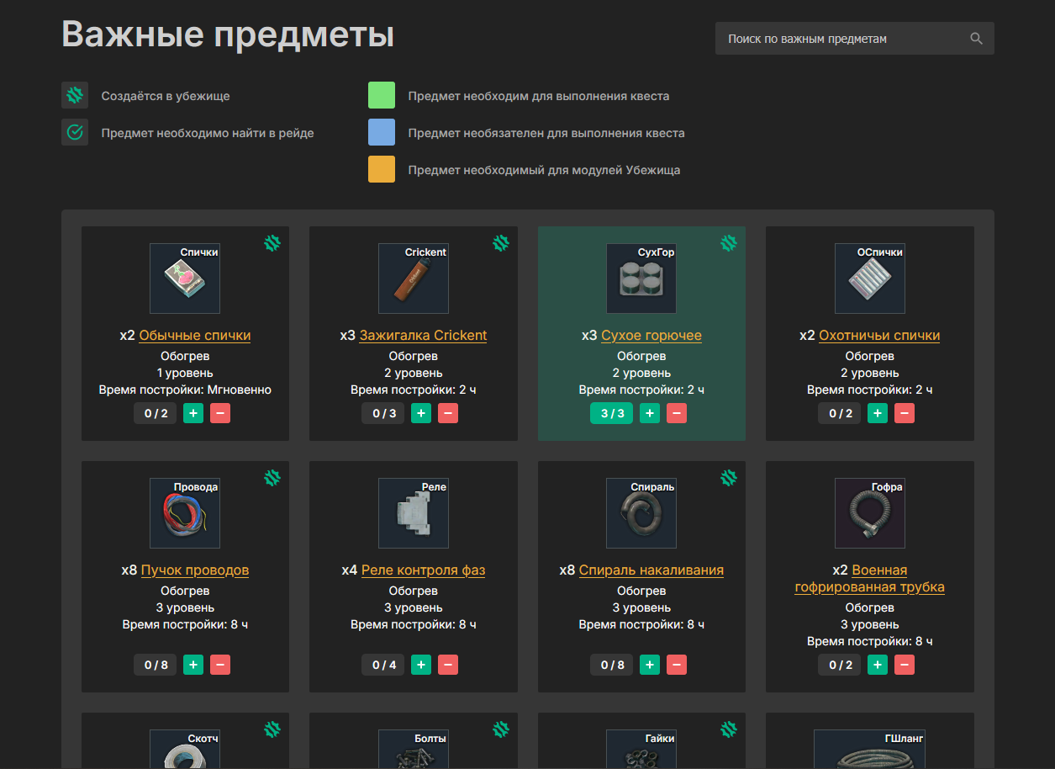Click the orange hideout-modules legend swatch
Viewport: 1055px width, 769px height.
point(382,169)
